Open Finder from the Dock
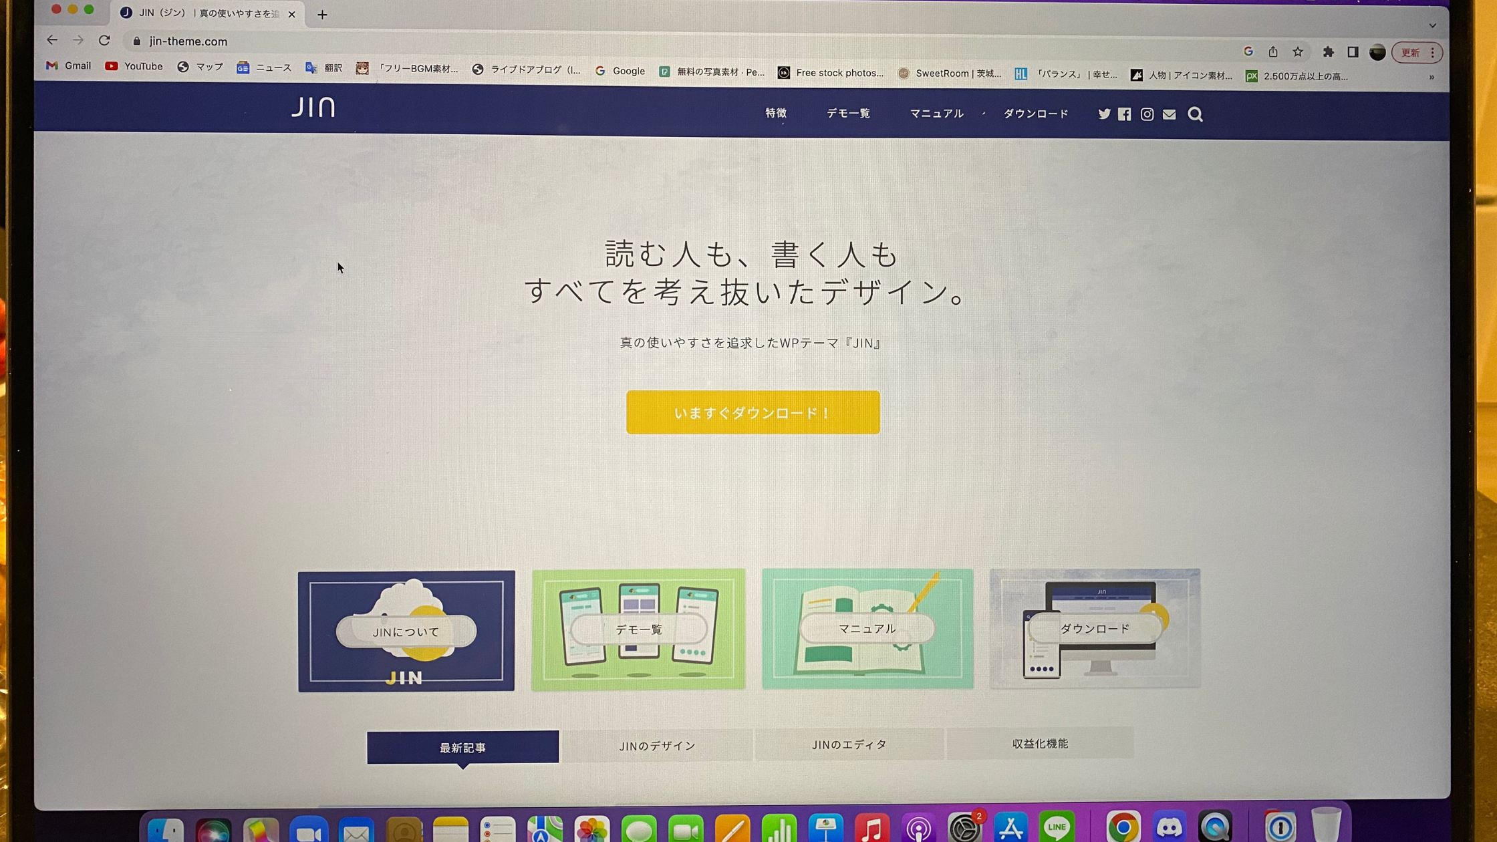Image resolution: width=1497 pixels, height=842 pixels. point(165,830)
